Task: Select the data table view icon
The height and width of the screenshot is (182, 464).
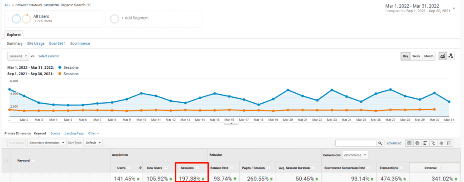Action: coord(410,143)
